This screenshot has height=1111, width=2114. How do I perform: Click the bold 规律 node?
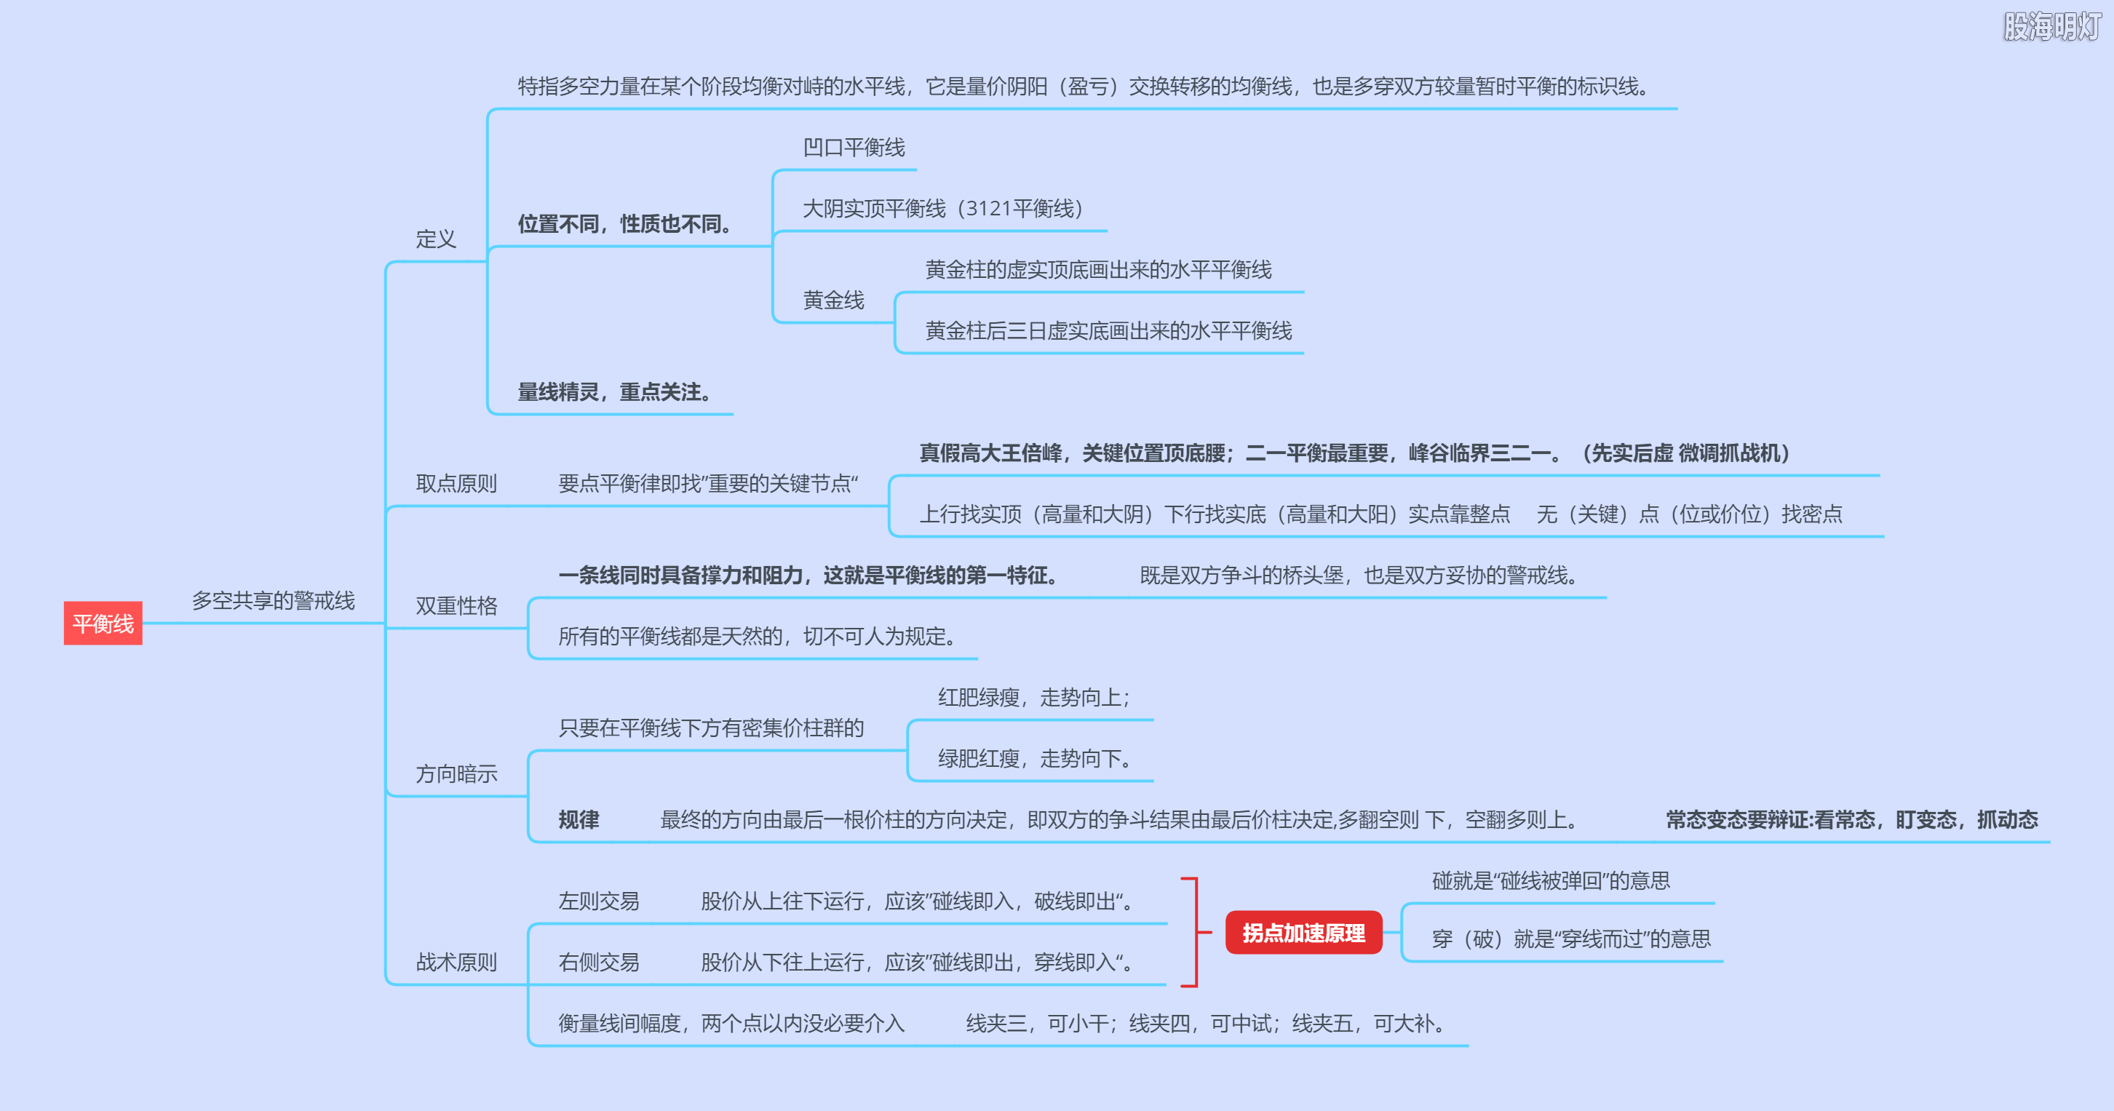coord(579,820)
